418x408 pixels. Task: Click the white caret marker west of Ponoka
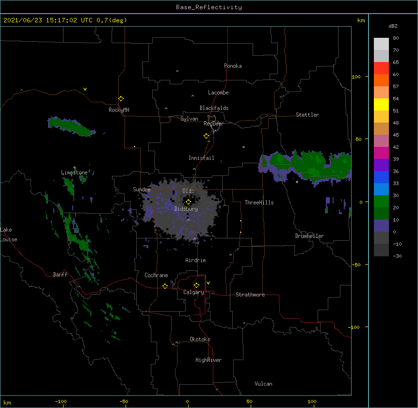point(177,71)
